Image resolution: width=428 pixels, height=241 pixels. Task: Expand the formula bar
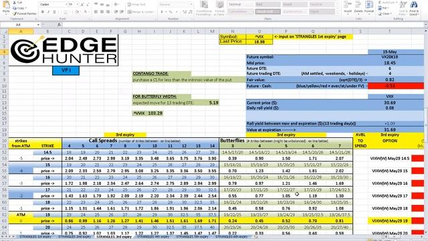(x=425, y=25)
